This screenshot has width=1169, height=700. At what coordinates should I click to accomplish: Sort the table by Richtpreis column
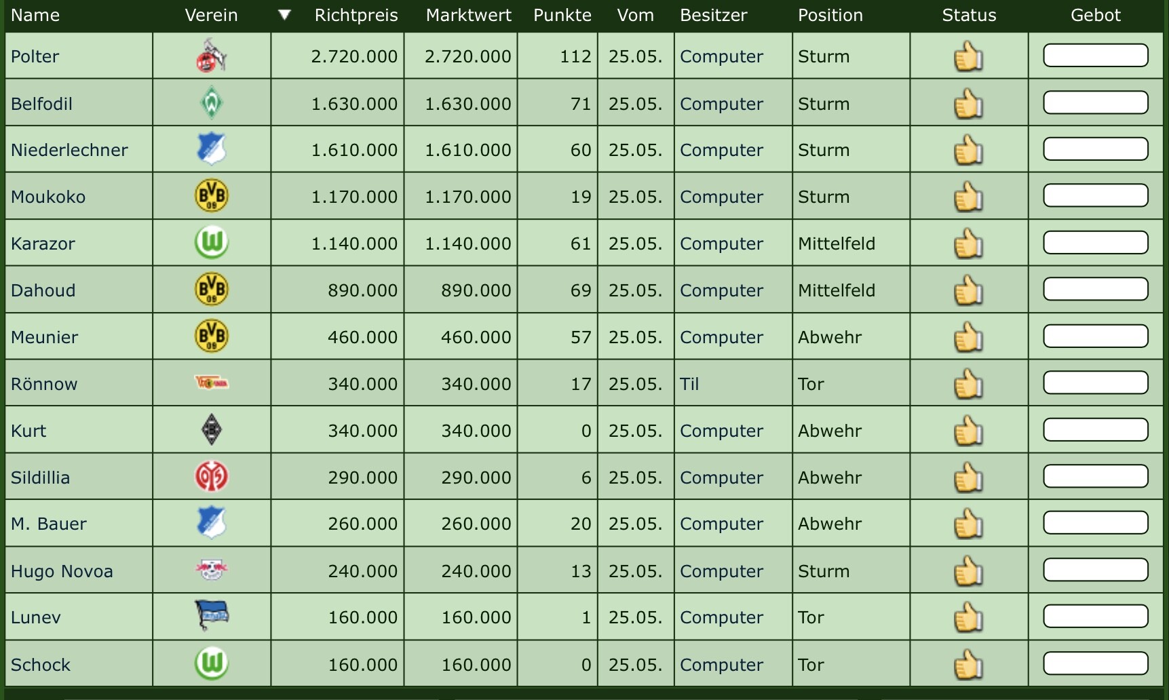tap(356, 15)
